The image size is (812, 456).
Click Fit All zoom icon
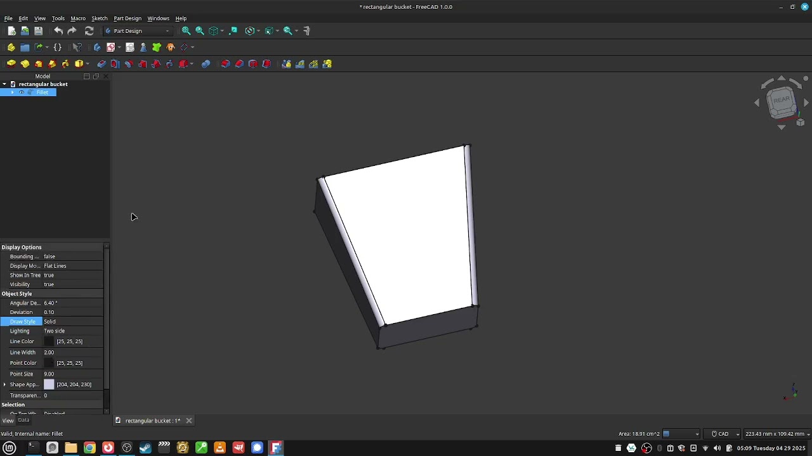[x=186, y=30]
